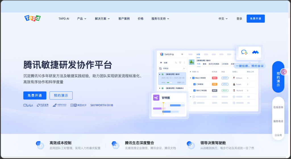Image resolution: width=291 pixels, height=159 pixels.
Task: Click the 领导决策驾驶舱 feature icon
Action: 191,145
